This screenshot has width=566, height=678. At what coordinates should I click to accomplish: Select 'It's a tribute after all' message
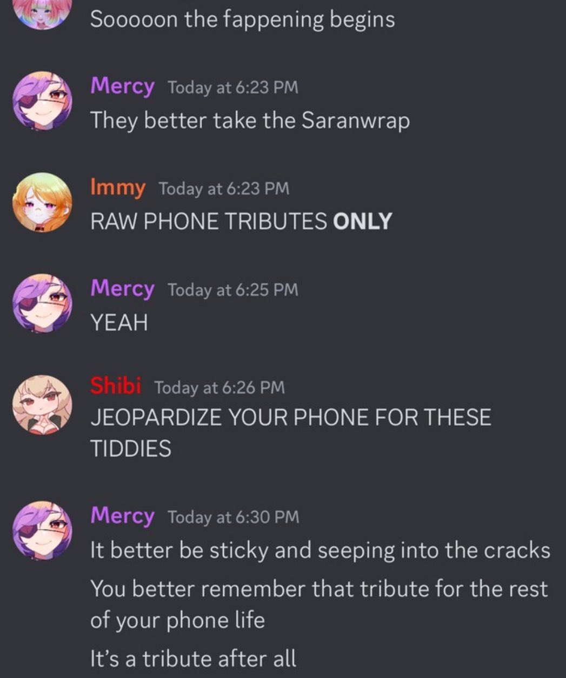click(x=193, y=659)
